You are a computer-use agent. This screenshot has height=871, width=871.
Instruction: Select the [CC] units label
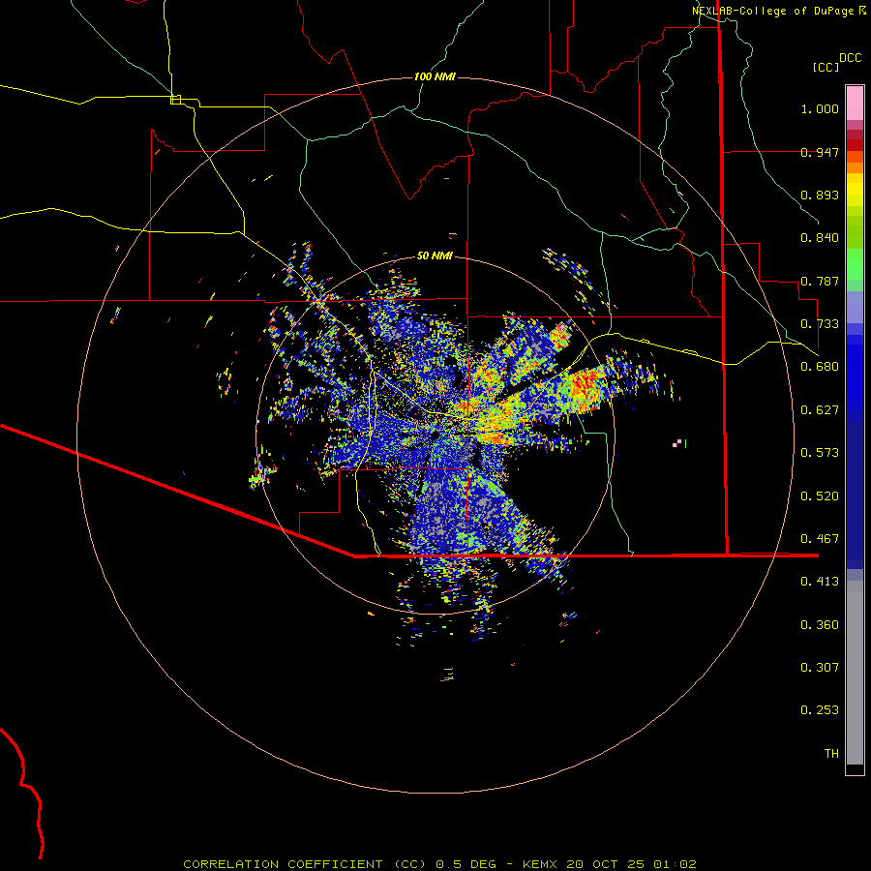point(826,67)
